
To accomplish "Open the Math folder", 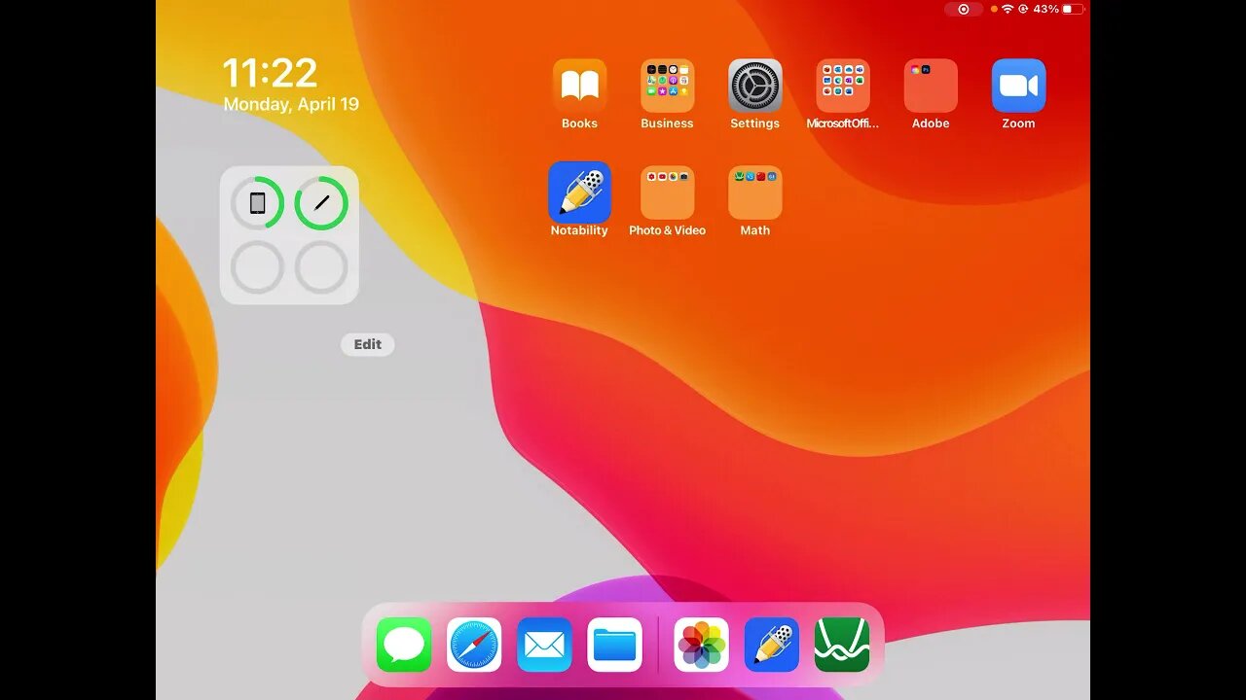I will [x=754, y=192].
